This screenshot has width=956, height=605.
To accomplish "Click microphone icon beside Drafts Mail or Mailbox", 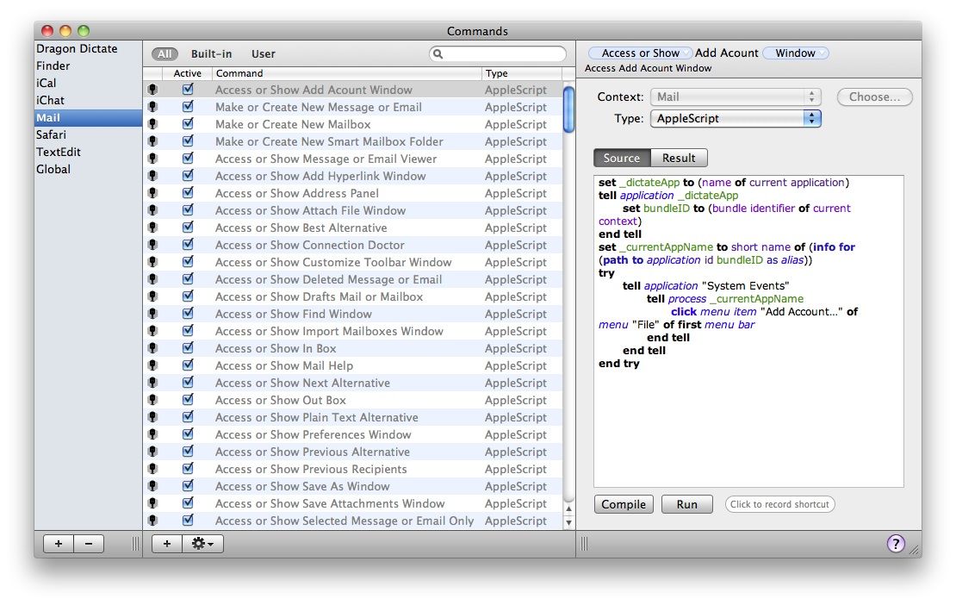I will click(x=152, y=296).
